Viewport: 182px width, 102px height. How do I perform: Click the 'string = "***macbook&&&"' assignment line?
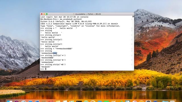56,48
